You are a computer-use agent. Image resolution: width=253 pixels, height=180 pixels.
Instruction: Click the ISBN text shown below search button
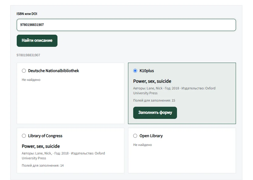pos(28,55)
